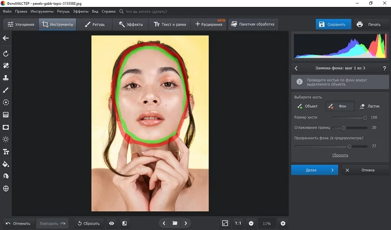The width and height of the screenshot is (391, 230).
Task: Open the Расширения tab marked NEW
Action: pos(209,24)
